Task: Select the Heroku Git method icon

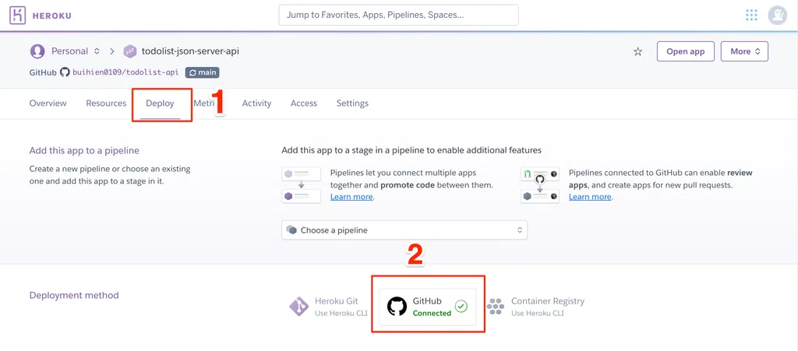Action: point(298,307)
